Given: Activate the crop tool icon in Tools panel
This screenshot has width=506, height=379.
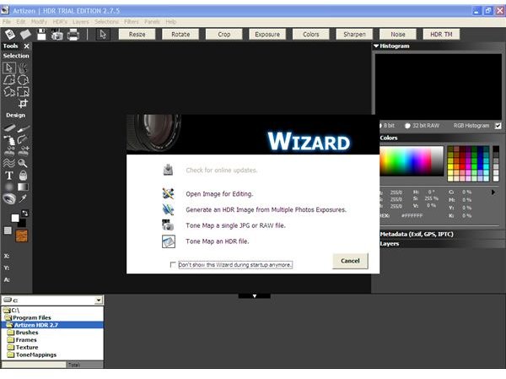Looking at the screenshot, I should pos(23,104).
